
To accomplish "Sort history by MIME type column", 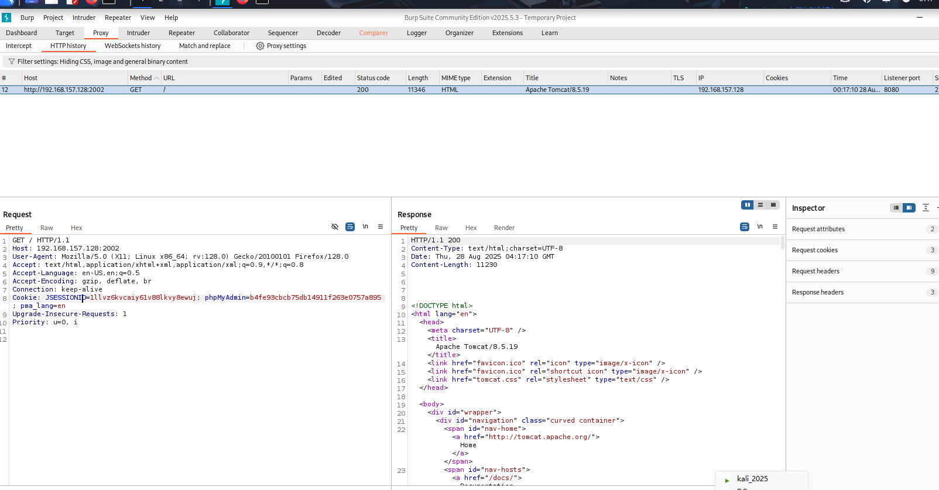I will (460, 78).
